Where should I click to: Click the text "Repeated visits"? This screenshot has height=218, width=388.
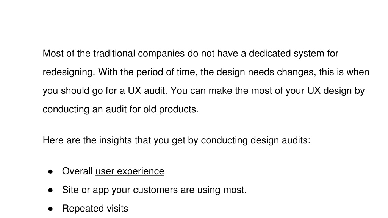(95, 209)
